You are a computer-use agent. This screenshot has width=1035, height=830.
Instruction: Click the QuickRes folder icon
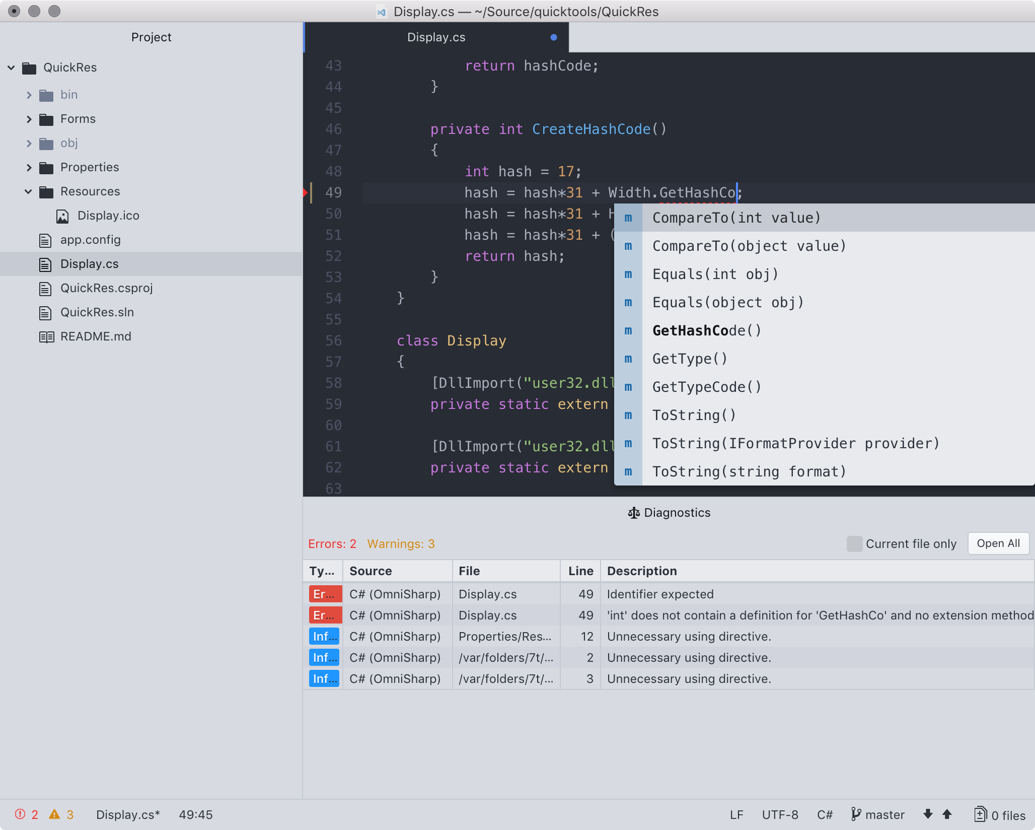pos(29,68)
